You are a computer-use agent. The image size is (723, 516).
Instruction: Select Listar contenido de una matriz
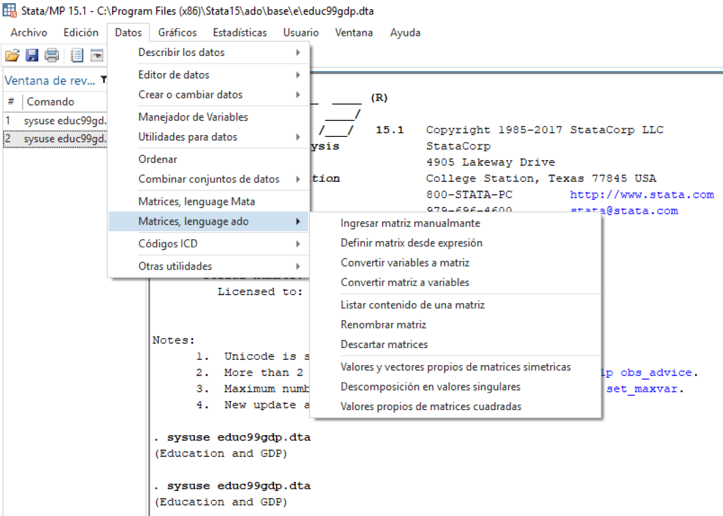(456, 305)
